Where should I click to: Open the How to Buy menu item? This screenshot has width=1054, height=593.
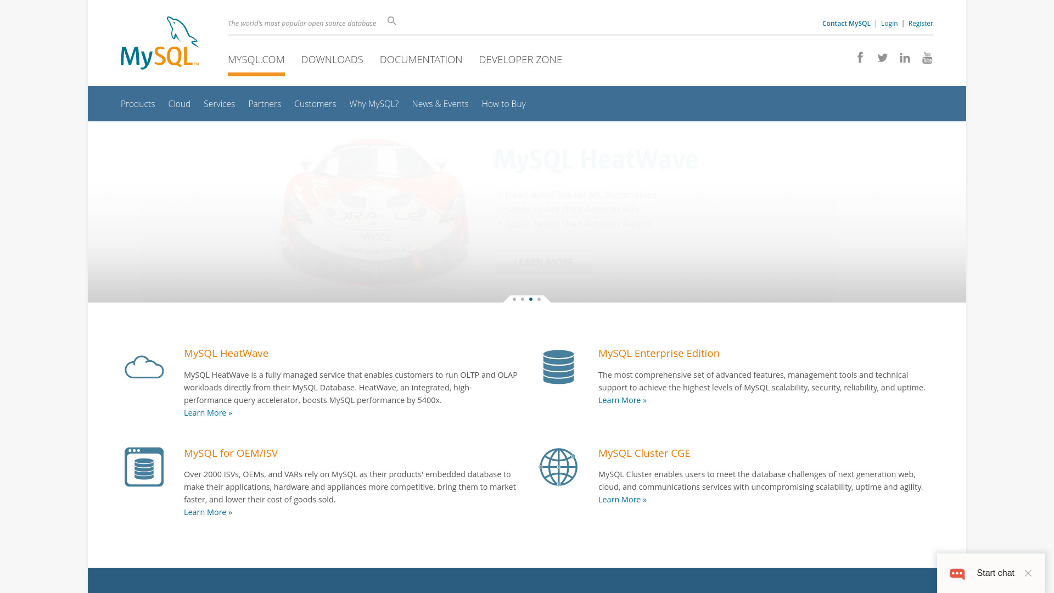pos(504,104)
